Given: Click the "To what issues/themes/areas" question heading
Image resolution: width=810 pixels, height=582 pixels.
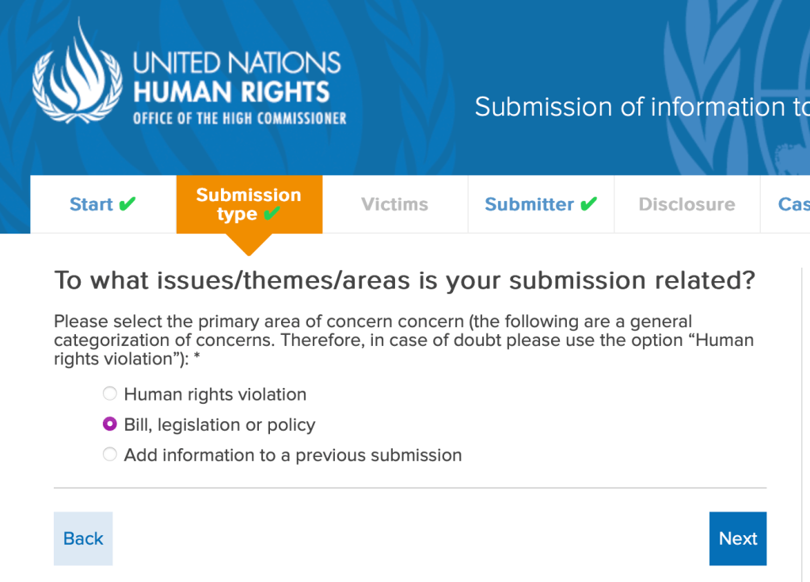Looking at the screenshot, I should point(404,280).
